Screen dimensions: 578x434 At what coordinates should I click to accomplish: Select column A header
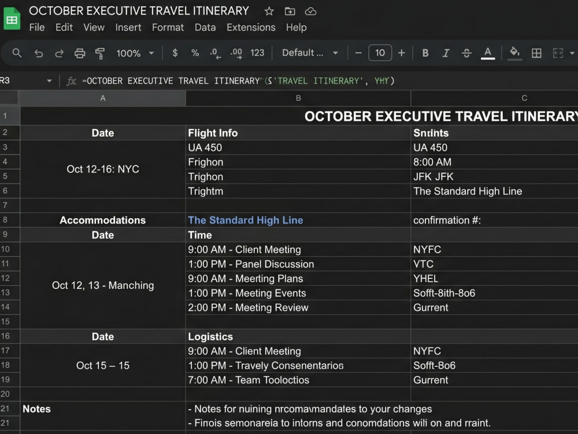click(103, 98)
